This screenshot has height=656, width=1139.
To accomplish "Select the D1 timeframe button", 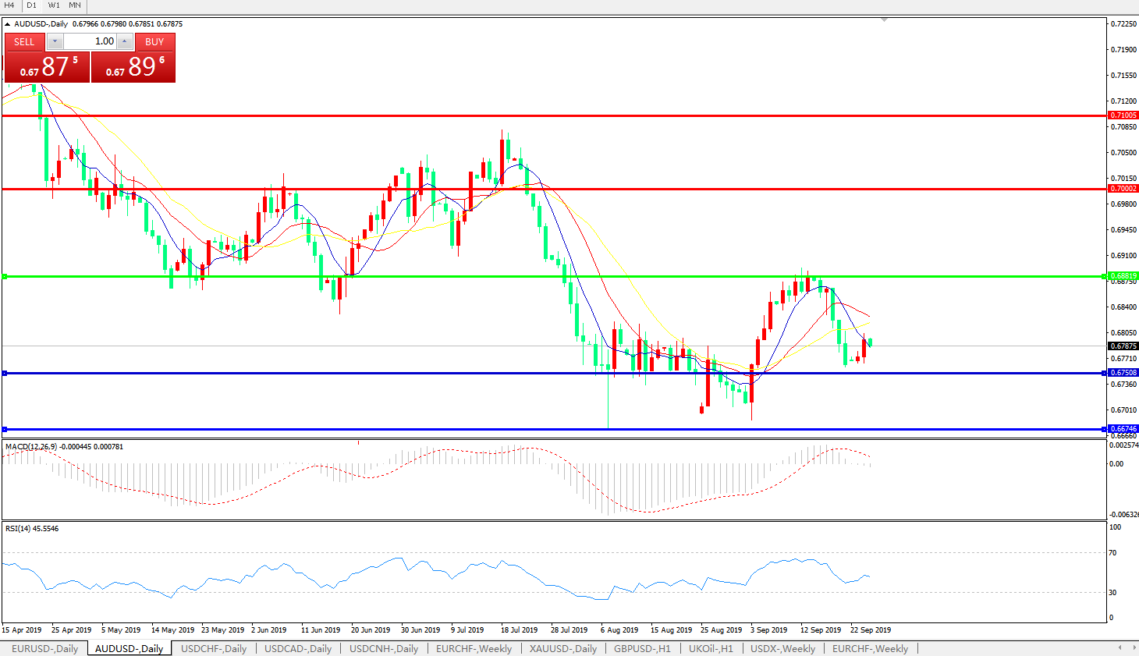I will (x=32, y=5).
